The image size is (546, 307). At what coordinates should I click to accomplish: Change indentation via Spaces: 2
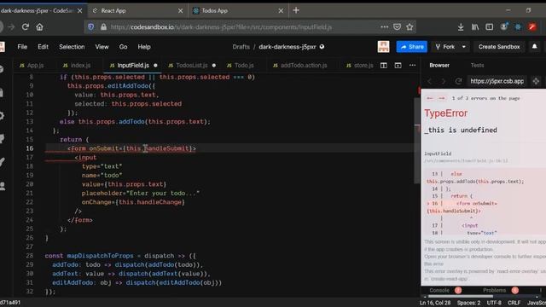(x=468, y=303)
